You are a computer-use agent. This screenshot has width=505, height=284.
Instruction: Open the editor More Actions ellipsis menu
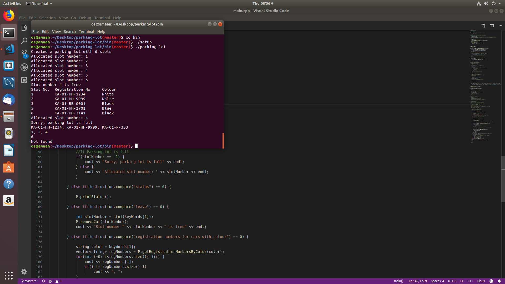(500, 26)
